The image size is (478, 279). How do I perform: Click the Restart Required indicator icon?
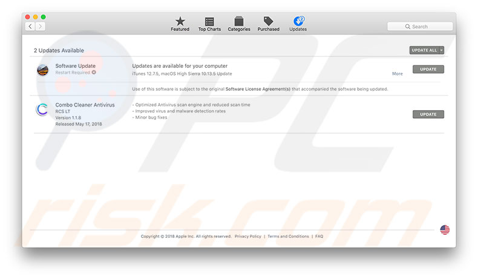click(x=94, y=72)
